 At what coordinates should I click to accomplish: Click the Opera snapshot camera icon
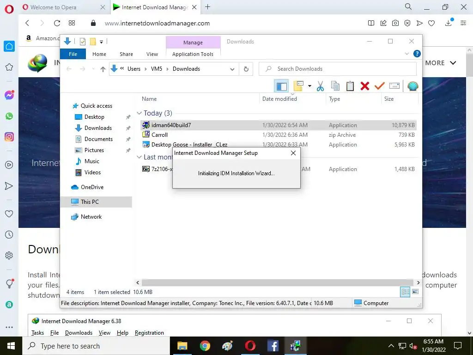395,23
